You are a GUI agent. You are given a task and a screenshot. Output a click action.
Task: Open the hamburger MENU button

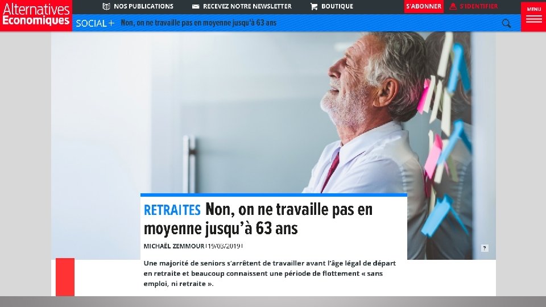tap(533, 16)
